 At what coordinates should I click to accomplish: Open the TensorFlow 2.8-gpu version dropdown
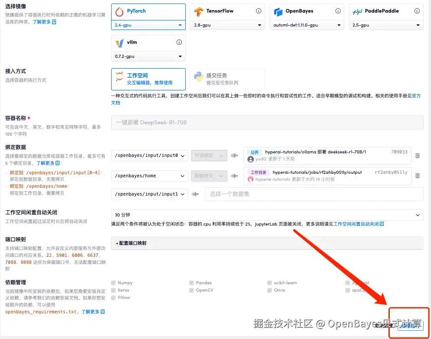pos(227,25)
